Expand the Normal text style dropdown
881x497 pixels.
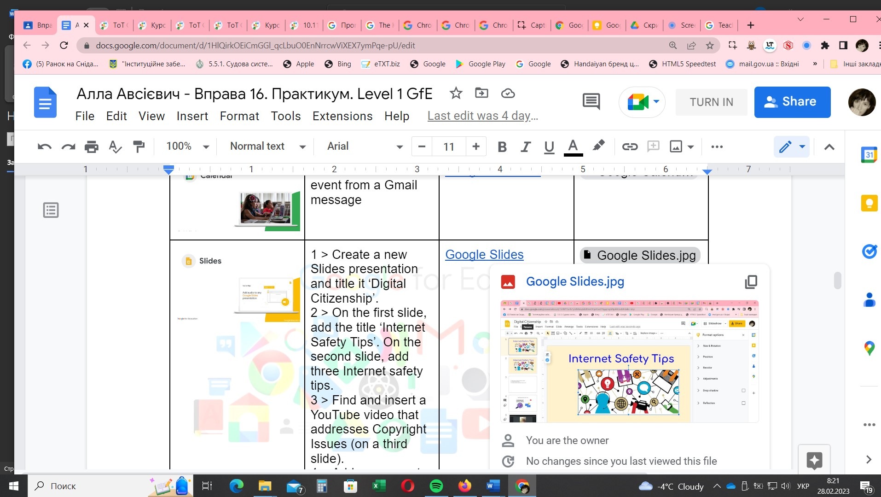tap(267, 146)
